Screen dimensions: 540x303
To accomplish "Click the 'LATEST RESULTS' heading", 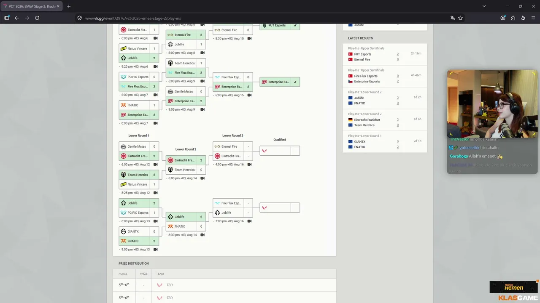I will pos(360,38).
